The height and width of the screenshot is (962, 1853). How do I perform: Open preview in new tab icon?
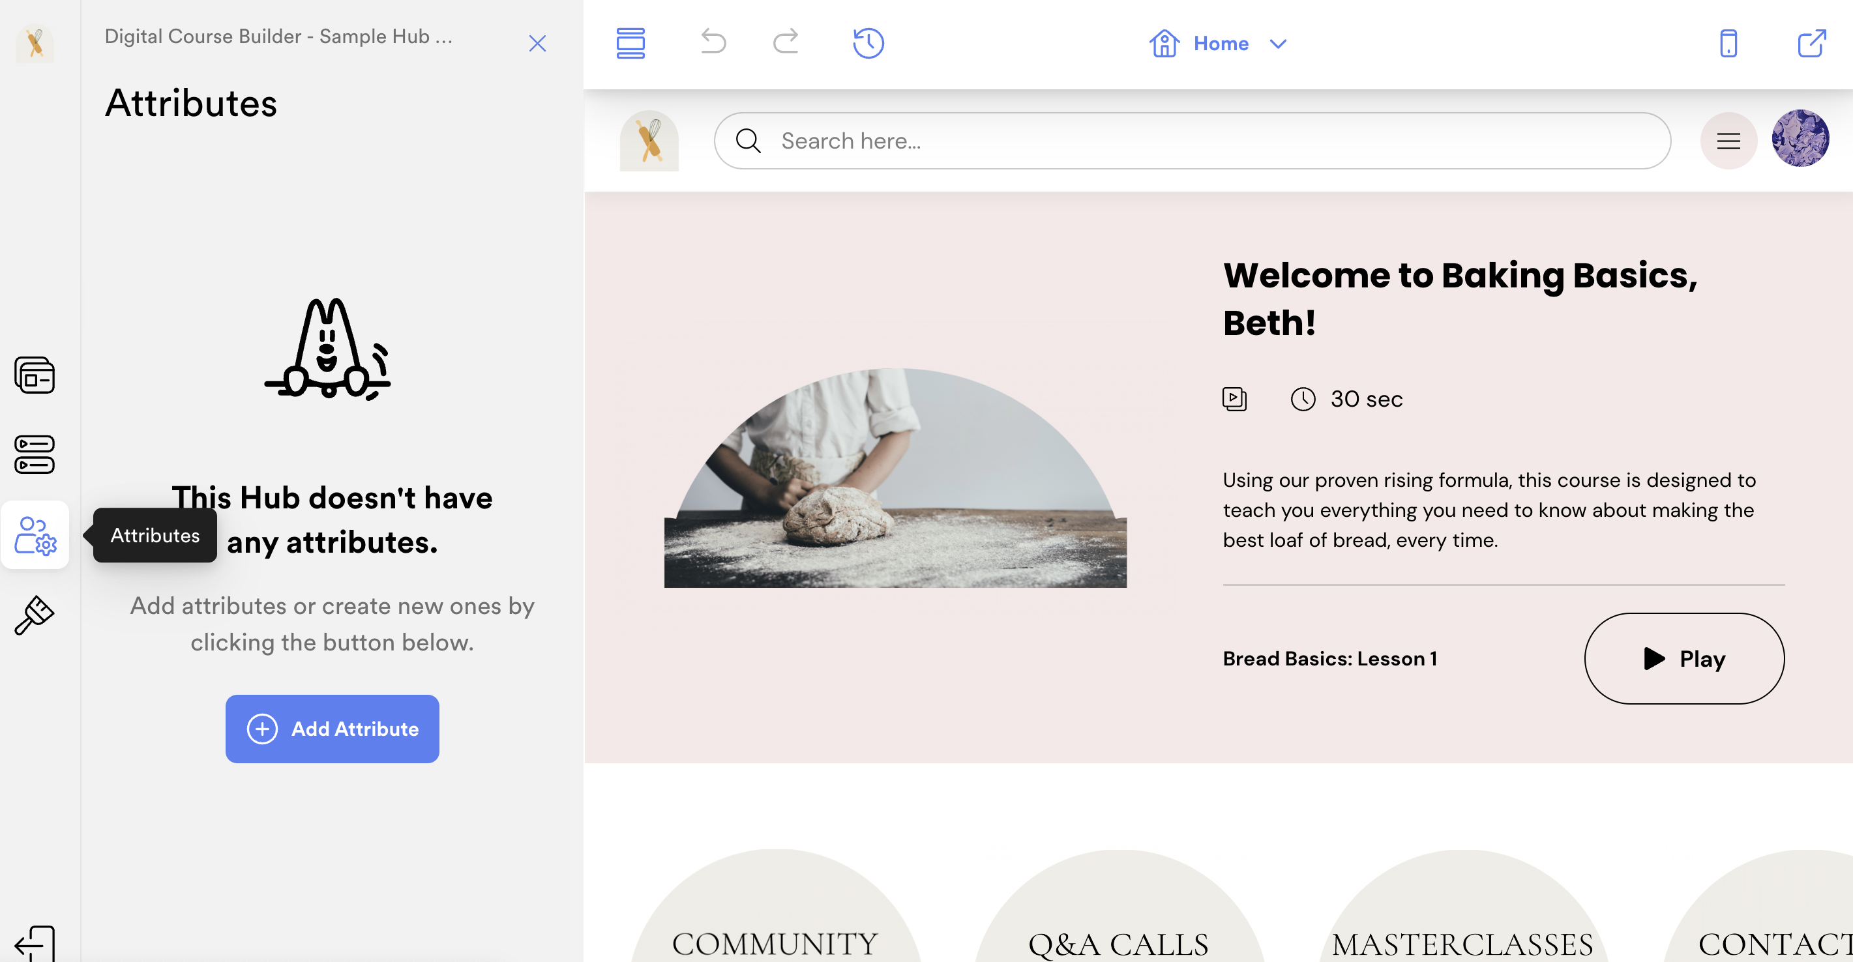(1811, 43)
